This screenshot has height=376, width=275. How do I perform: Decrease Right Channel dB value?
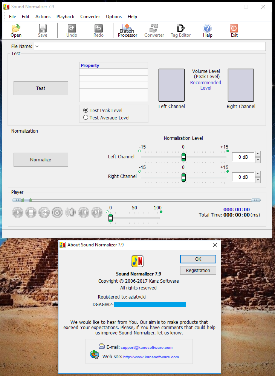[x=258, y=180]
